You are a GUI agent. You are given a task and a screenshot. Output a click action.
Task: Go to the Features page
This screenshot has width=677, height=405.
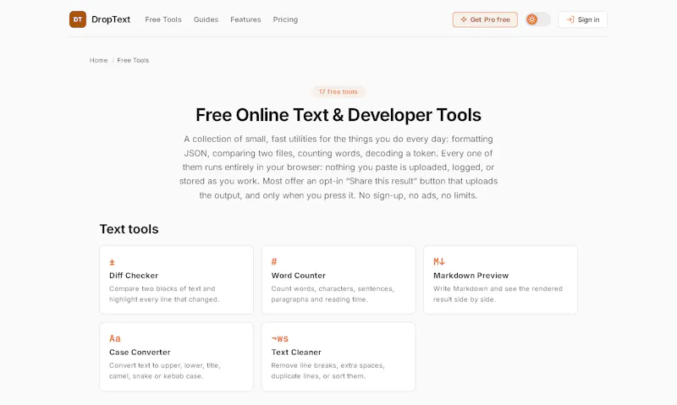(x=245, y=19)
